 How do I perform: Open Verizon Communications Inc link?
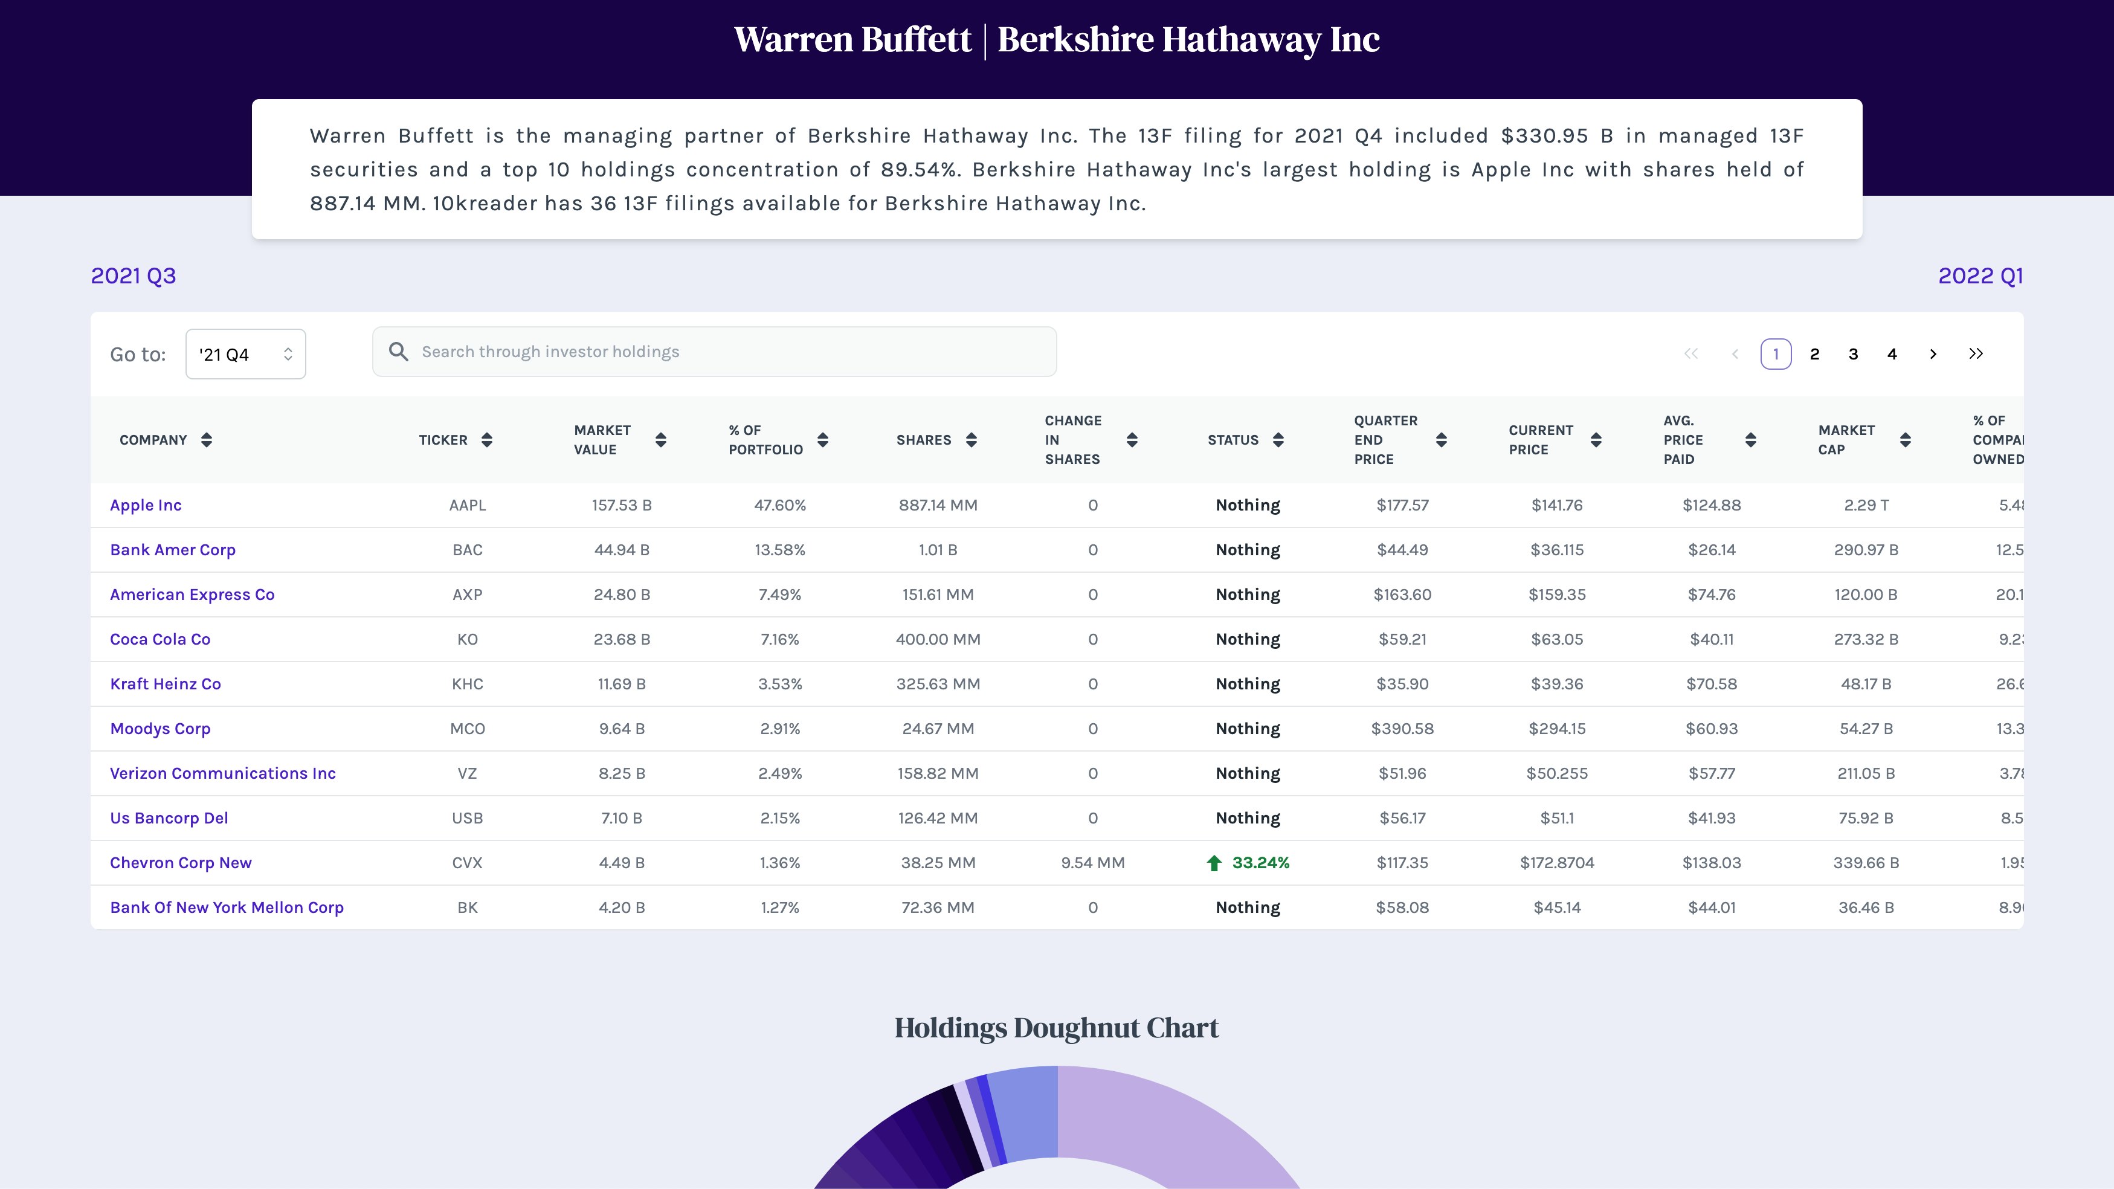click(x=222, y=774)
